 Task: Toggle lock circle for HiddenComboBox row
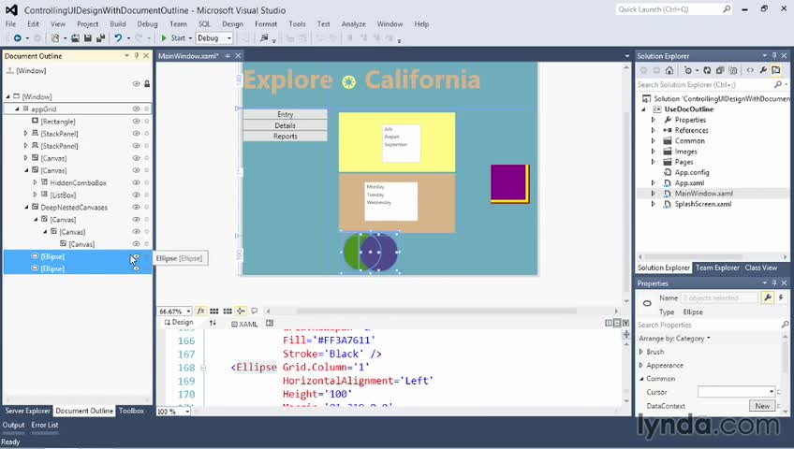point(147,182)
